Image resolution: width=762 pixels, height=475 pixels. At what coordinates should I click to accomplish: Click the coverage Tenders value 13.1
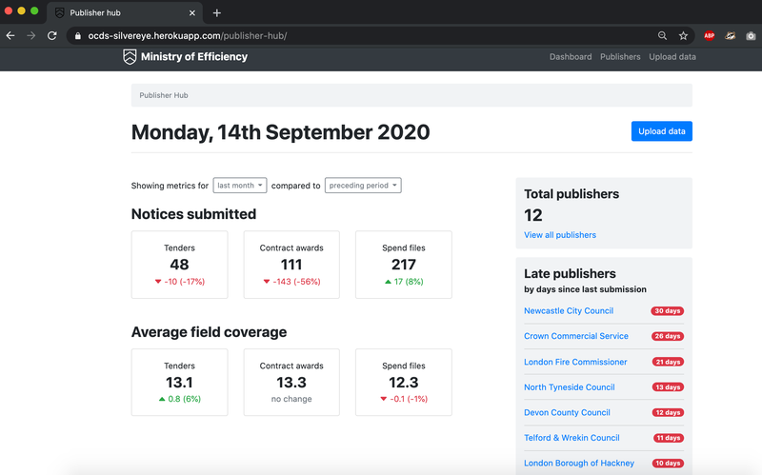[179, 383]
